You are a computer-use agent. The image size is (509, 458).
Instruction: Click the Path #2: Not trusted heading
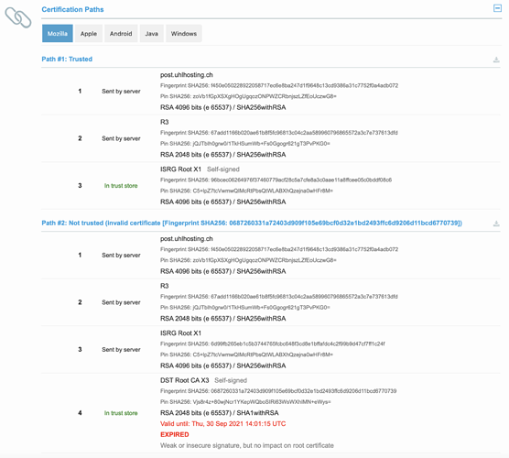252,223
